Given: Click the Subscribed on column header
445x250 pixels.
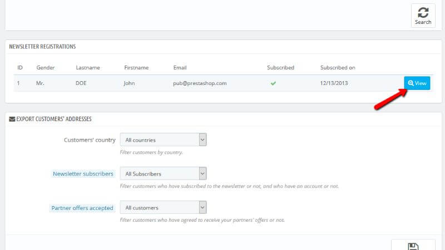Looking at the screenshot, I should [338, 67].
